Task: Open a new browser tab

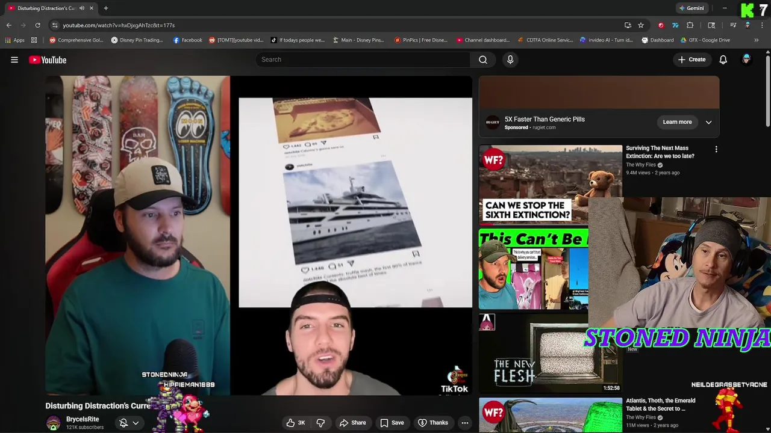Action: tap(105, 8)
